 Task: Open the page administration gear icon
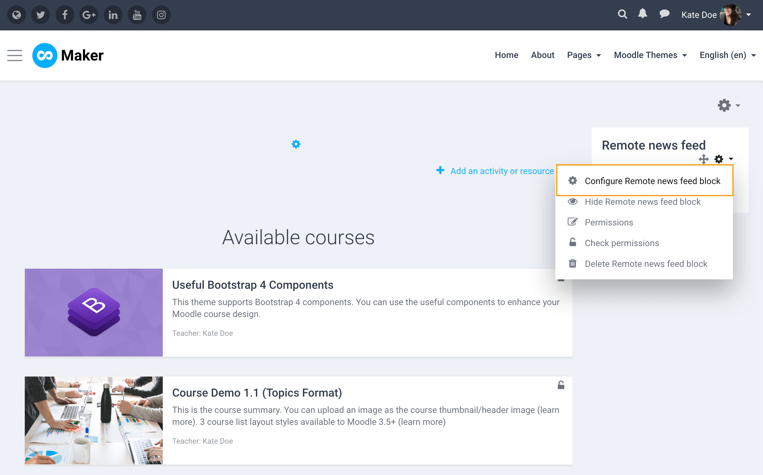(724, 105)
